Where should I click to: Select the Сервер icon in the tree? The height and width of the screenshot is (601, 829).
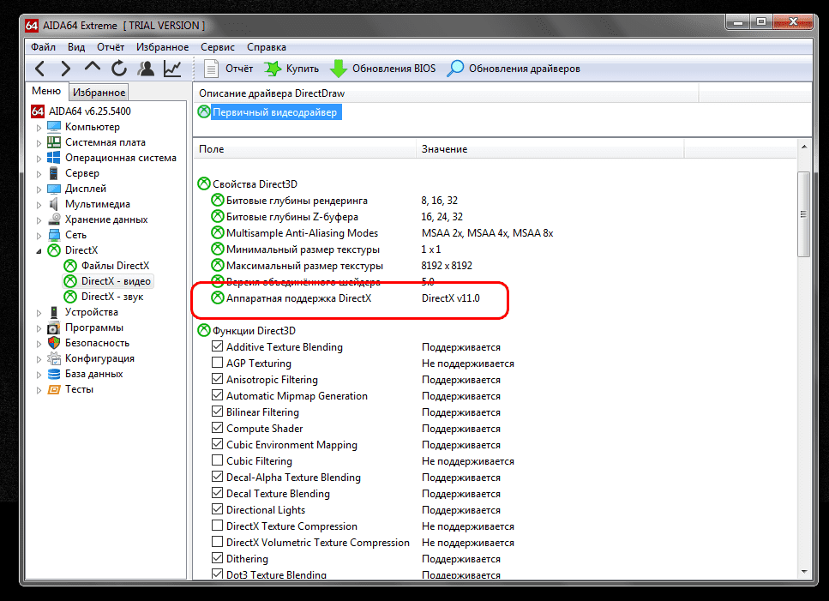click(54, 173)
